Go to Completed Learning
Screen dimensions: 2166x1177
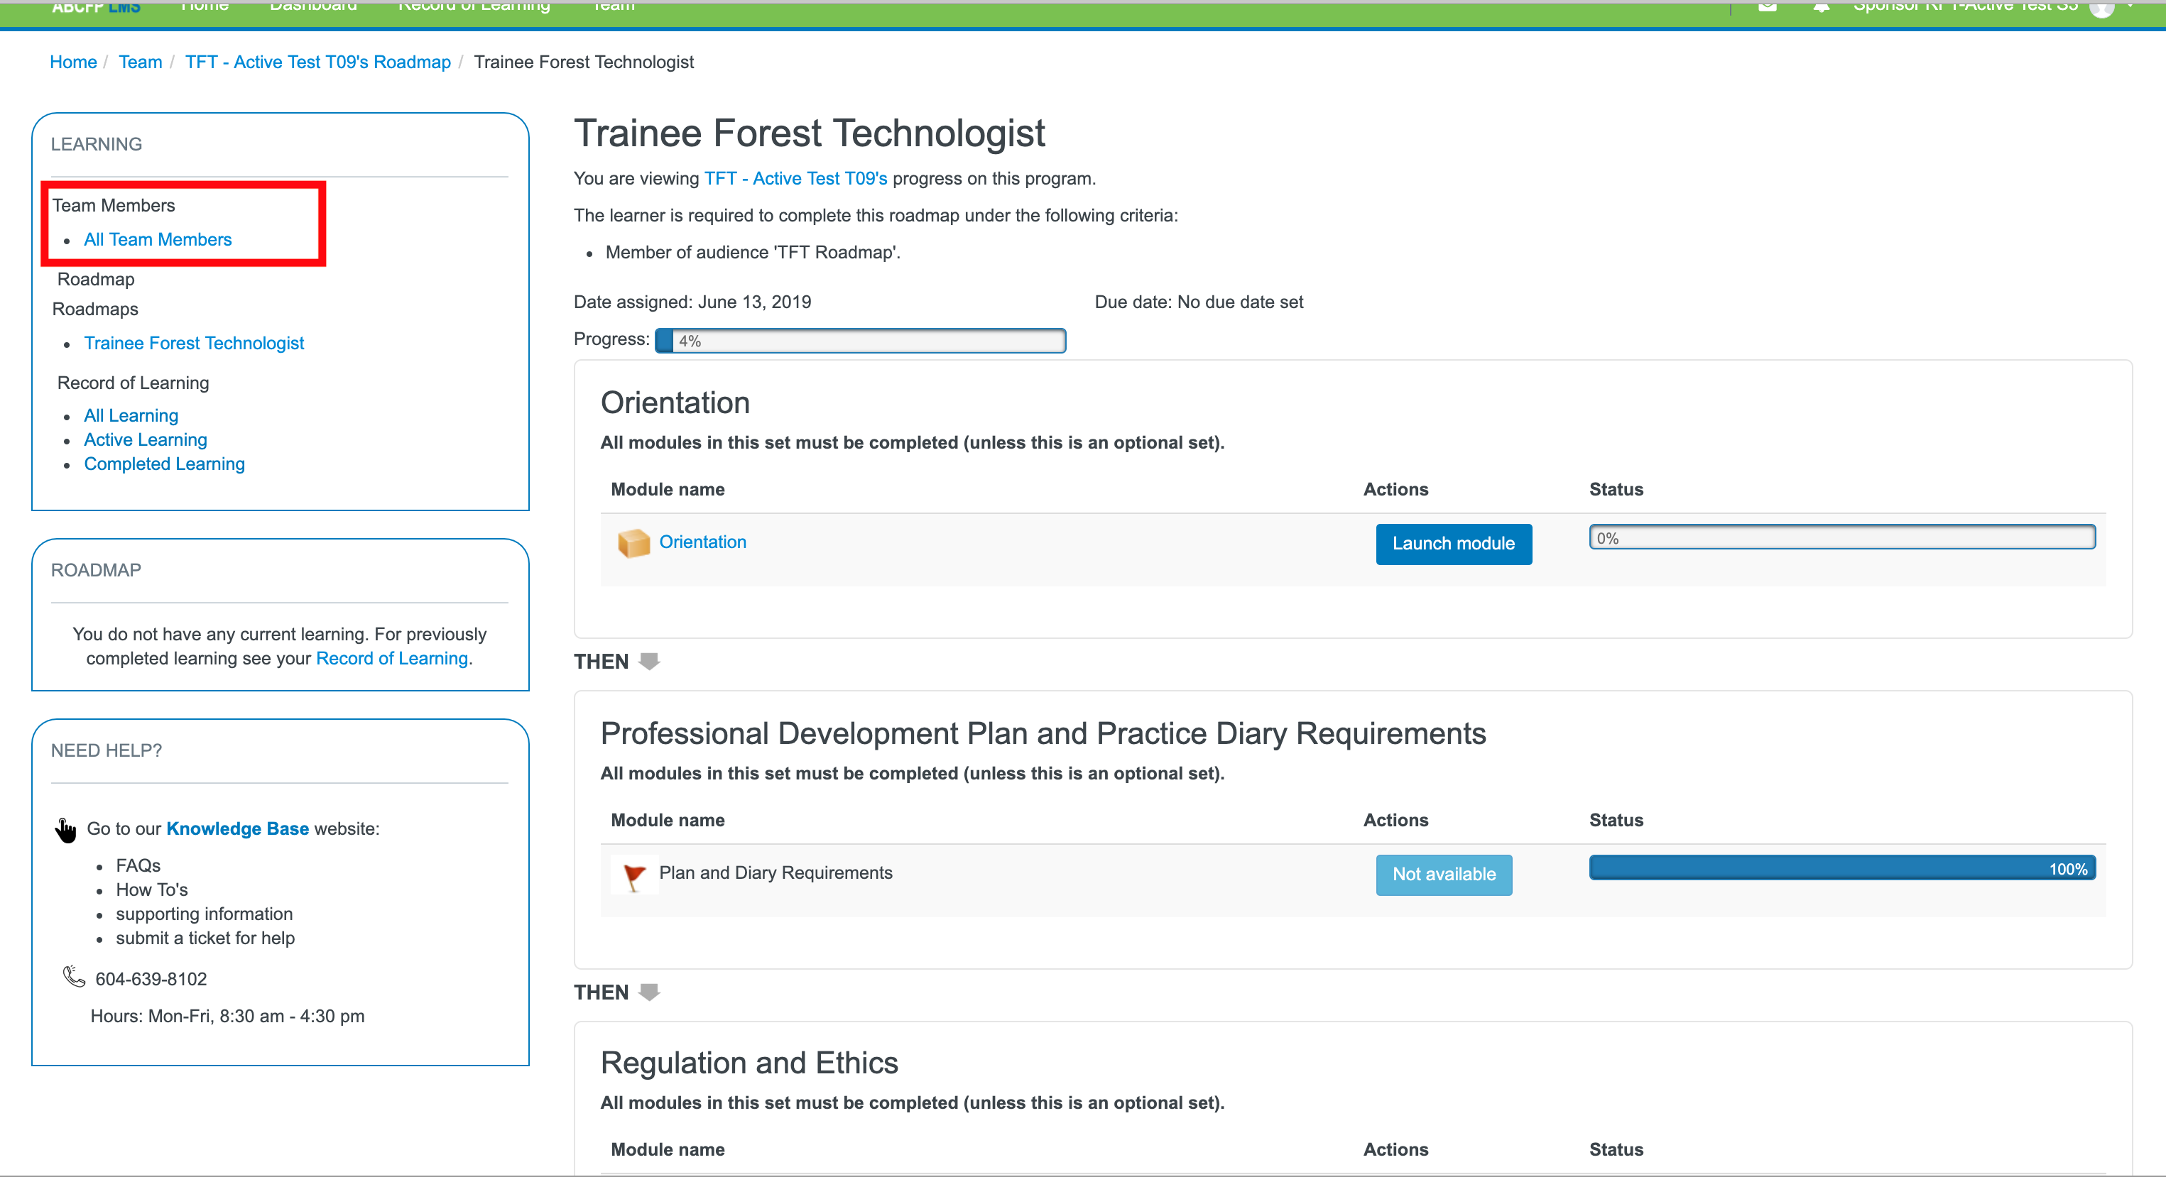tap(164, 464)
